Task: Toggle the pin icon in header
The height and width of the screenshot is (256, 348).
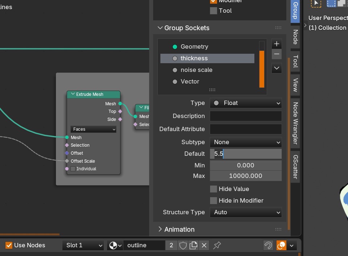Action: tap(217, 245)
